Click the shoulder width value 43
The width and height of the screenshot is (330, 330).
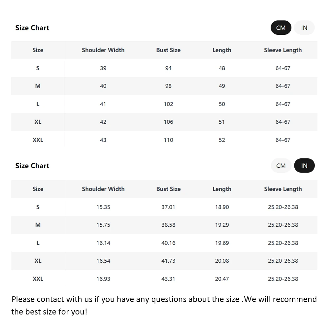pos(103,140)
